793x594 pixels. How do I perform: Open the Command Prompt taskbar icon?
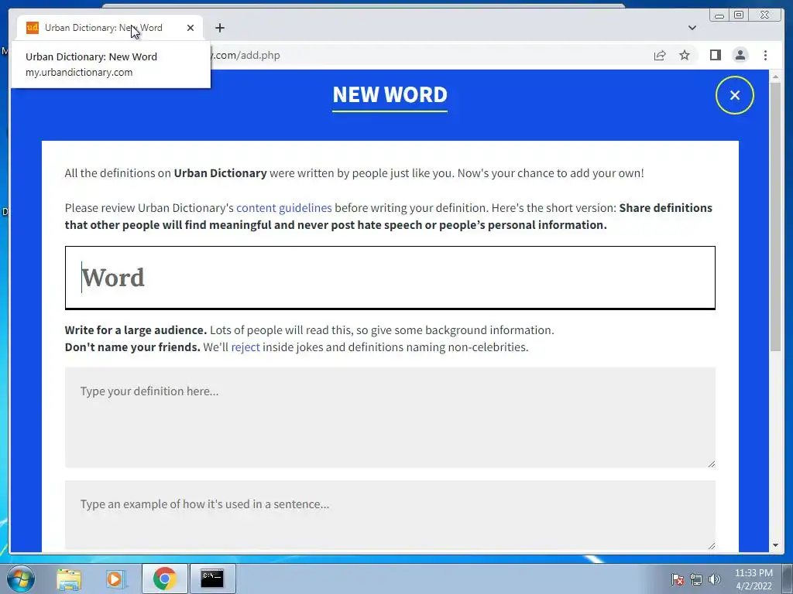pos(212,579)
